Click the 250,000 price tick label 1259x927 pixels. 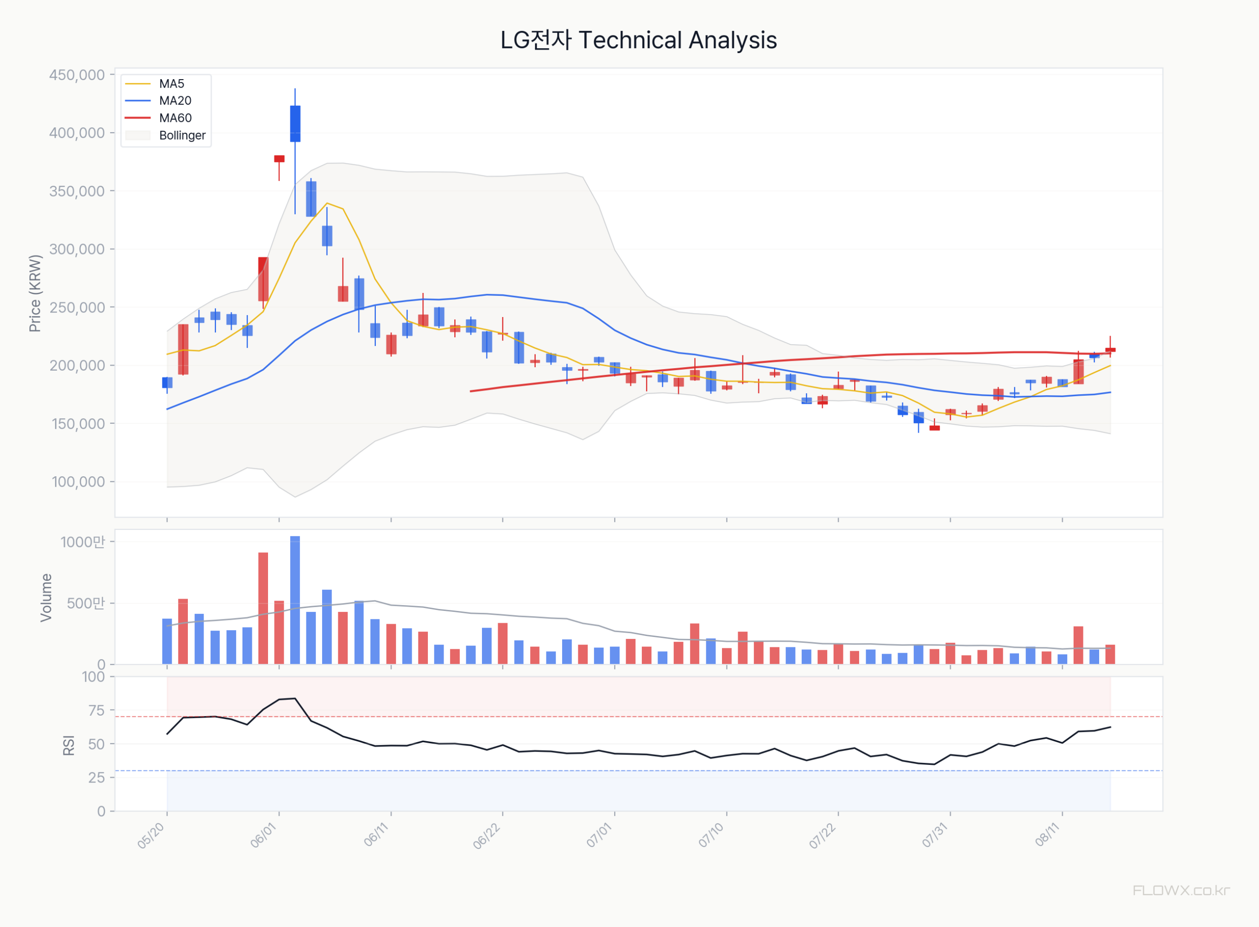[x=77, y=308]
